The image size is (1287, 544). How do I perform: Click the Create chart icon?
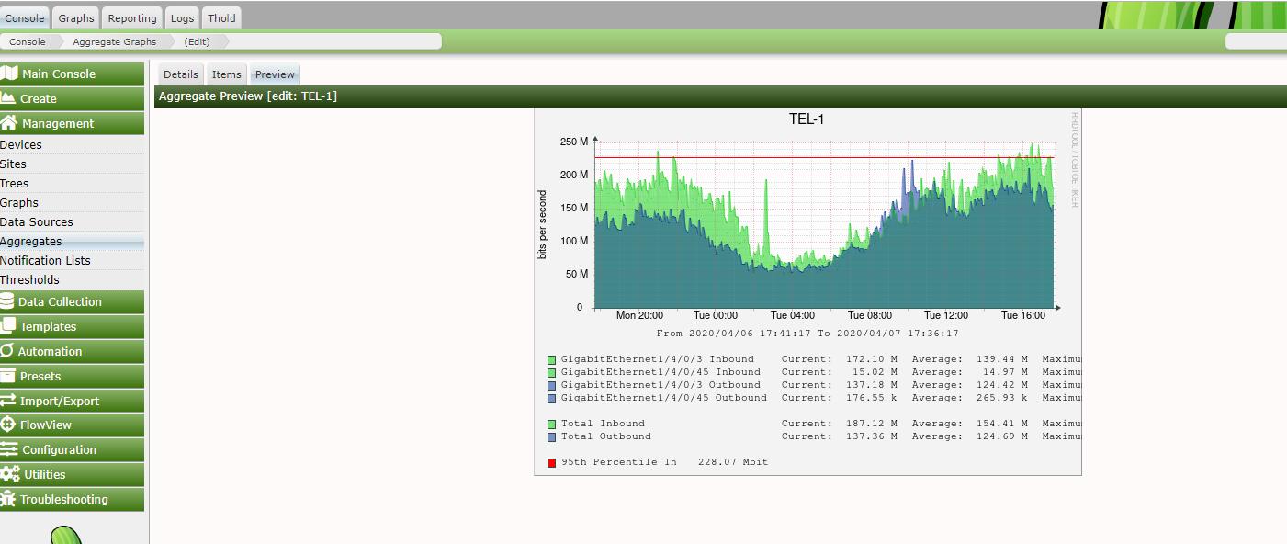click(8, 98)
